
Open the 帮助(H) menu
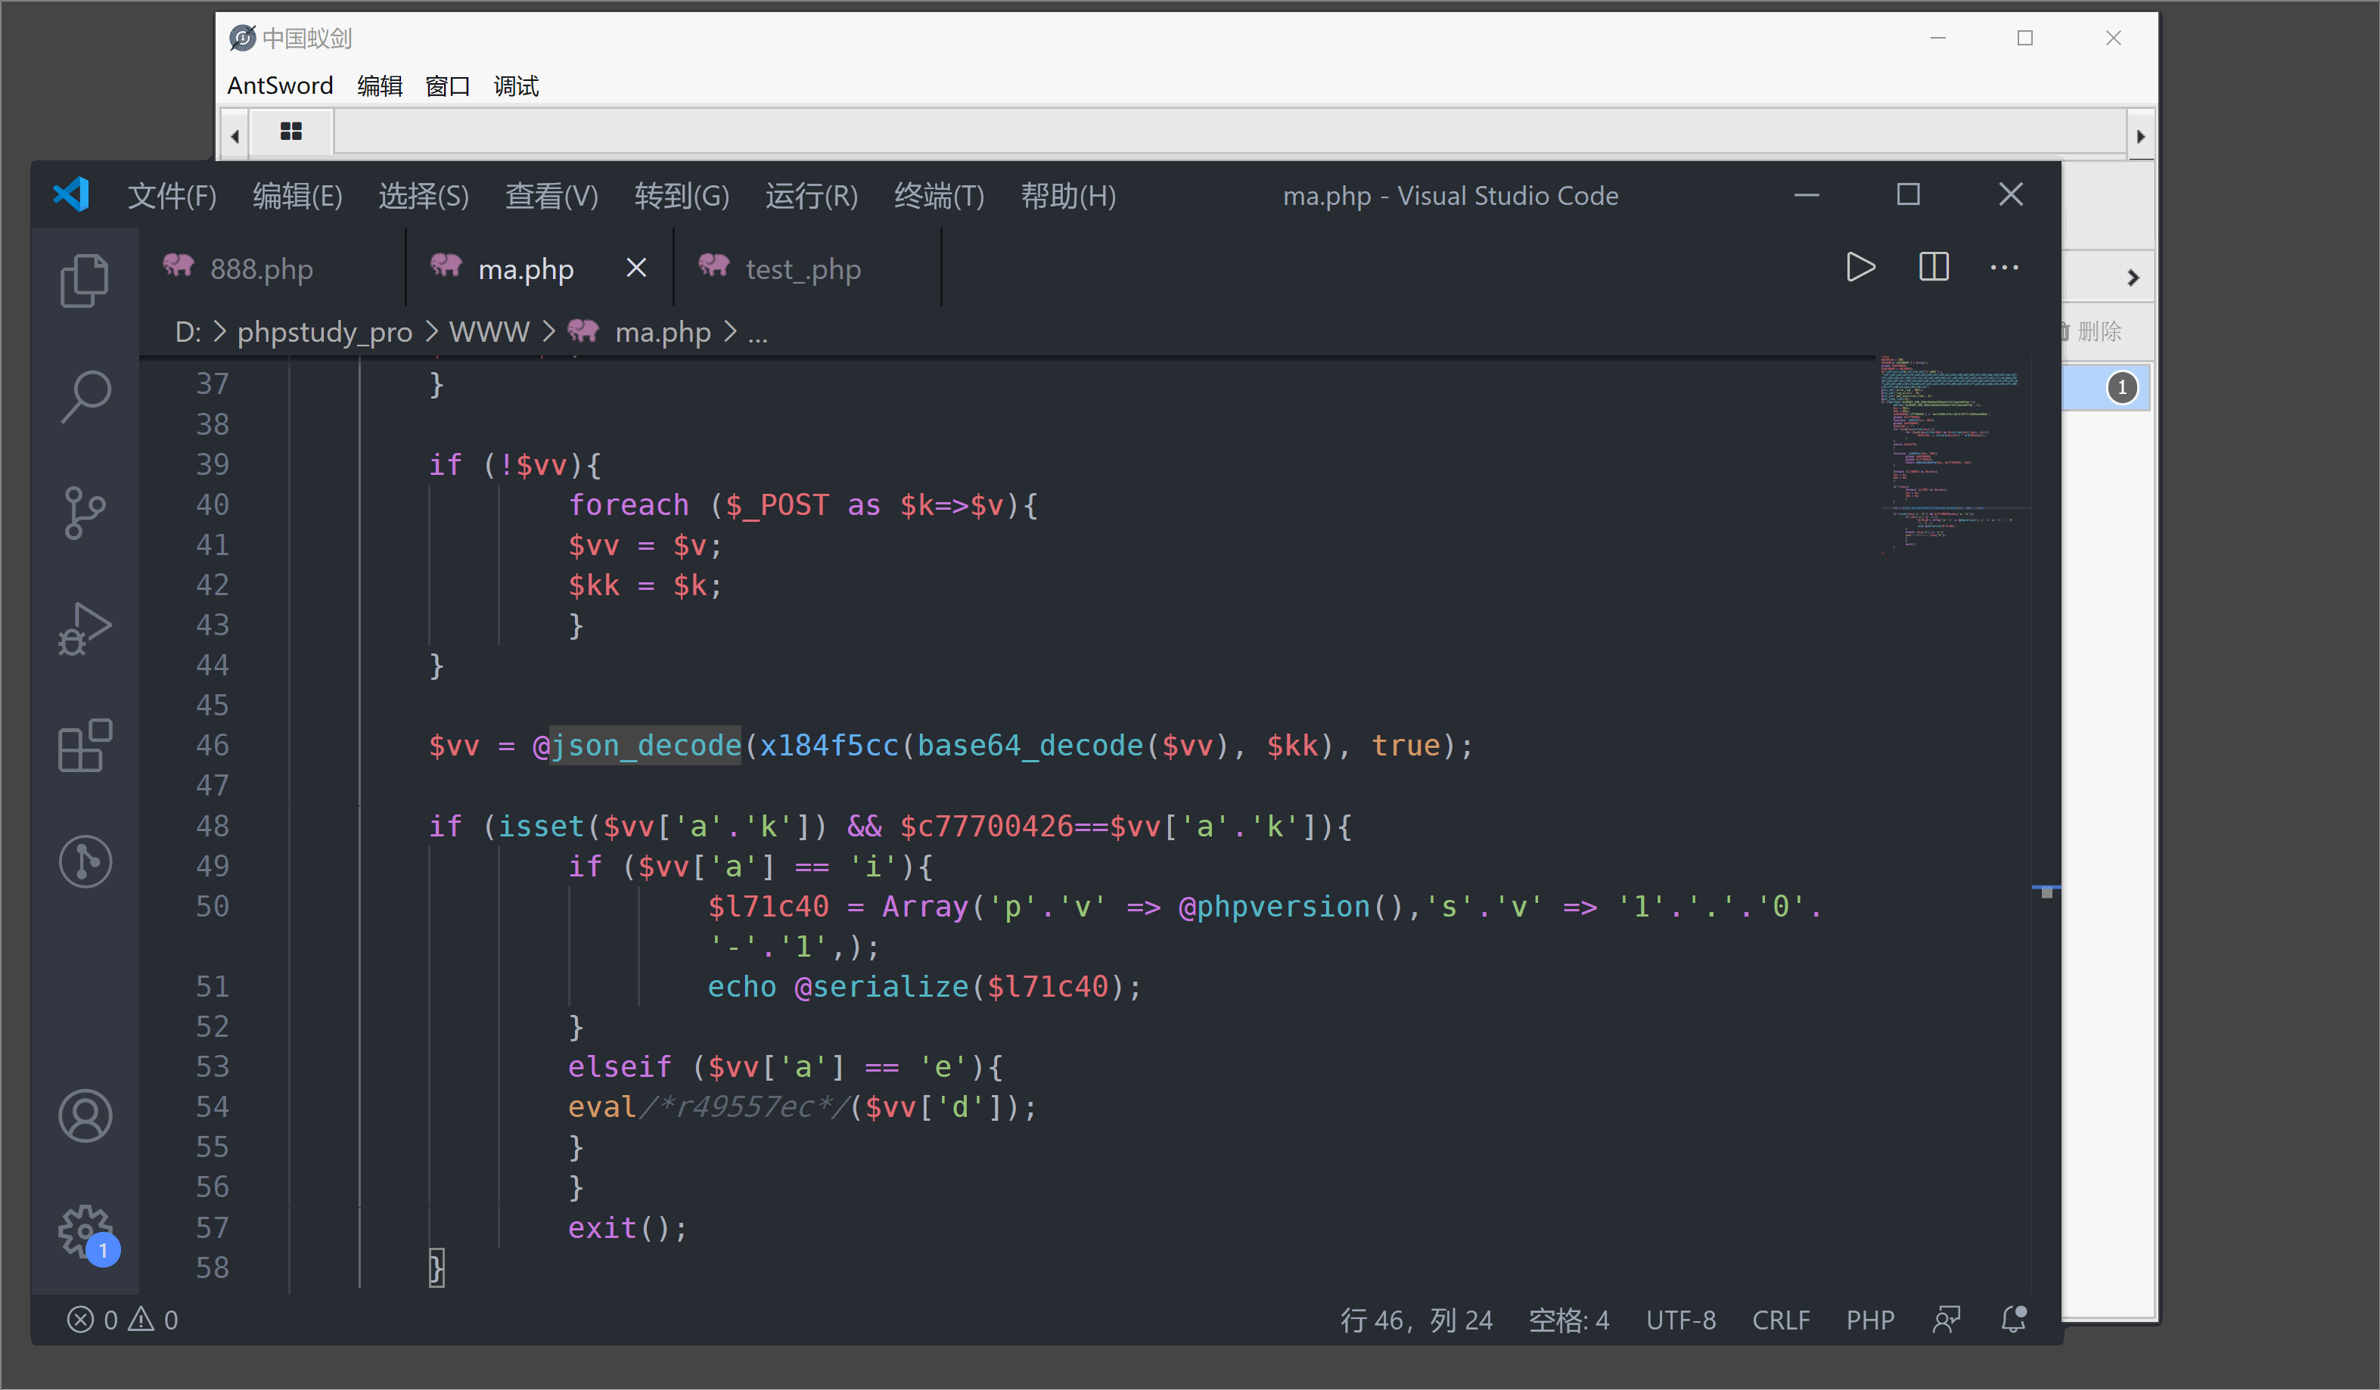1068,195
